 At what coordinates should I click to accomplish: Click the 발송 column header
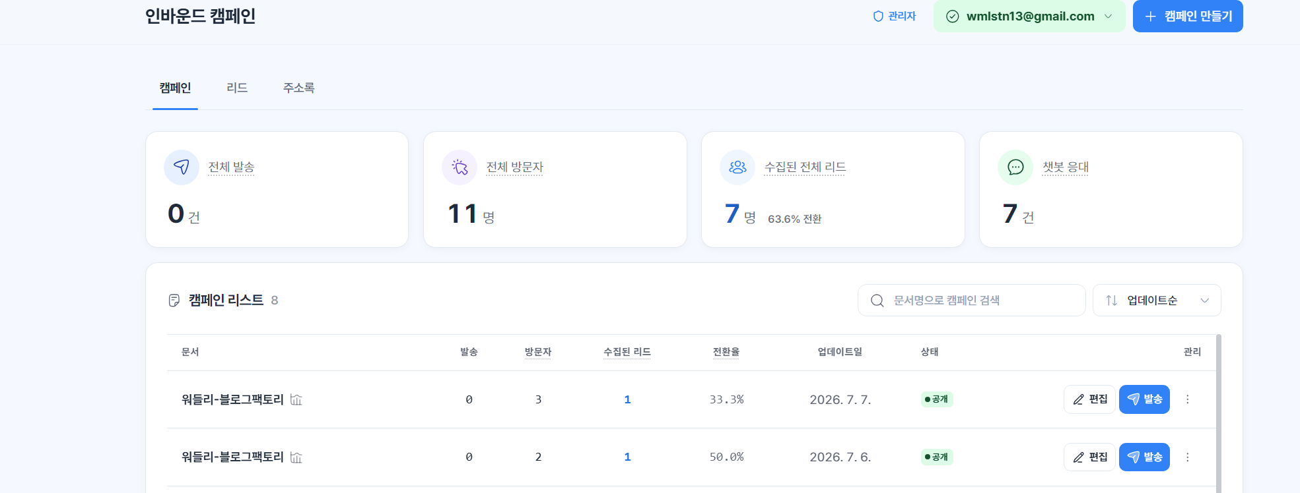[469, 352]
